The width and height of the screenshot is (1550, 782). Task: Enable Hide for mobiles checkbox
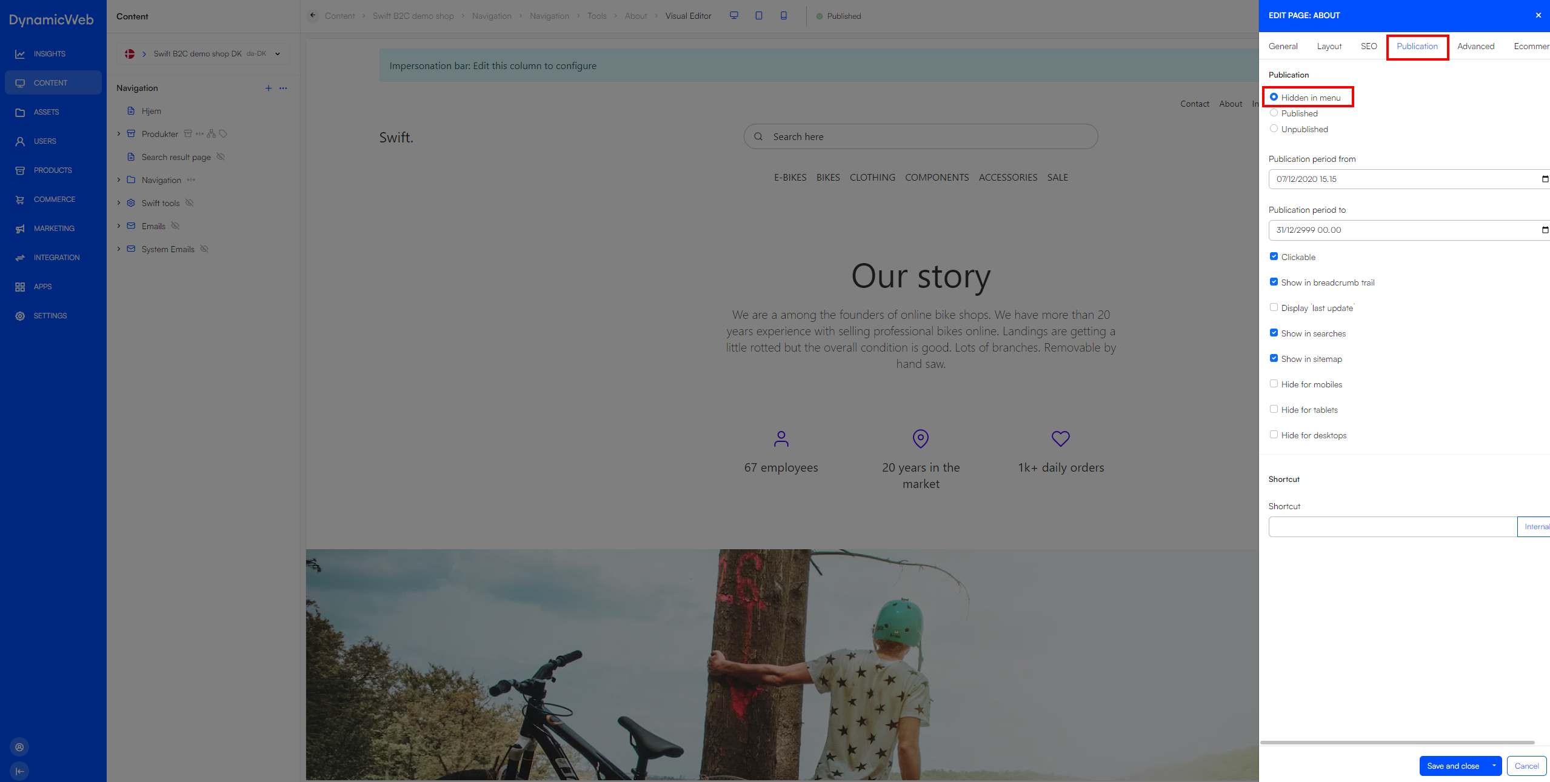tap(1274, 384)
